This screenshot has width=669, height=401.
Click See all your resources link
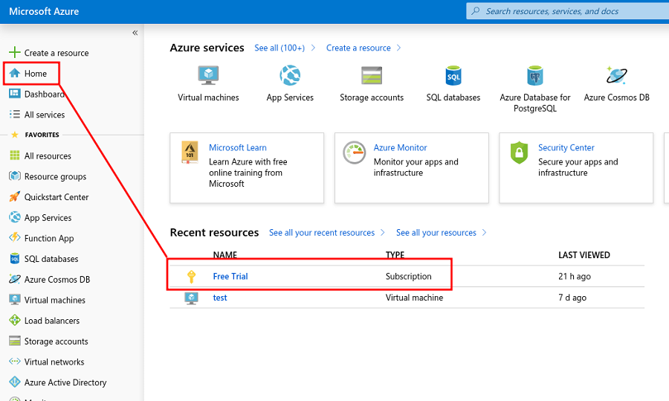[x=436, y=233]
